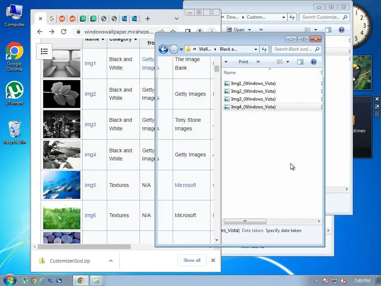Open the recent pages dropdown in Explorer
Viewport: 381px width, 286px height.
pyautogui.click(x=181, y=50)
